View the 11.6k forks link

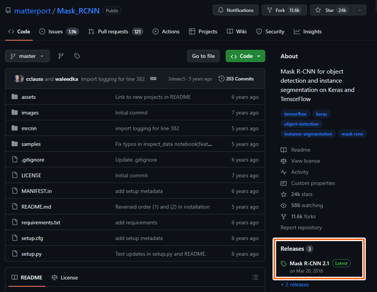tap(298, 216)
